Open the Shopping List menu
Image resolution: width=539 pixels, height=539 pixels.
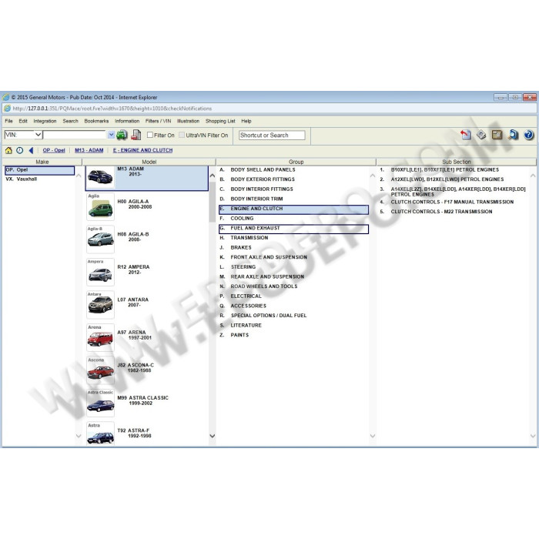tap(220, 121)
